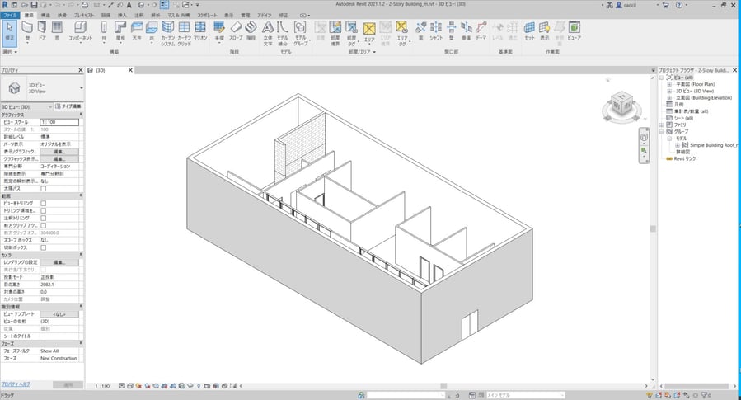
Task: Expand the Floor Plan (平面図) tree node
Action: tap(669, 84)
